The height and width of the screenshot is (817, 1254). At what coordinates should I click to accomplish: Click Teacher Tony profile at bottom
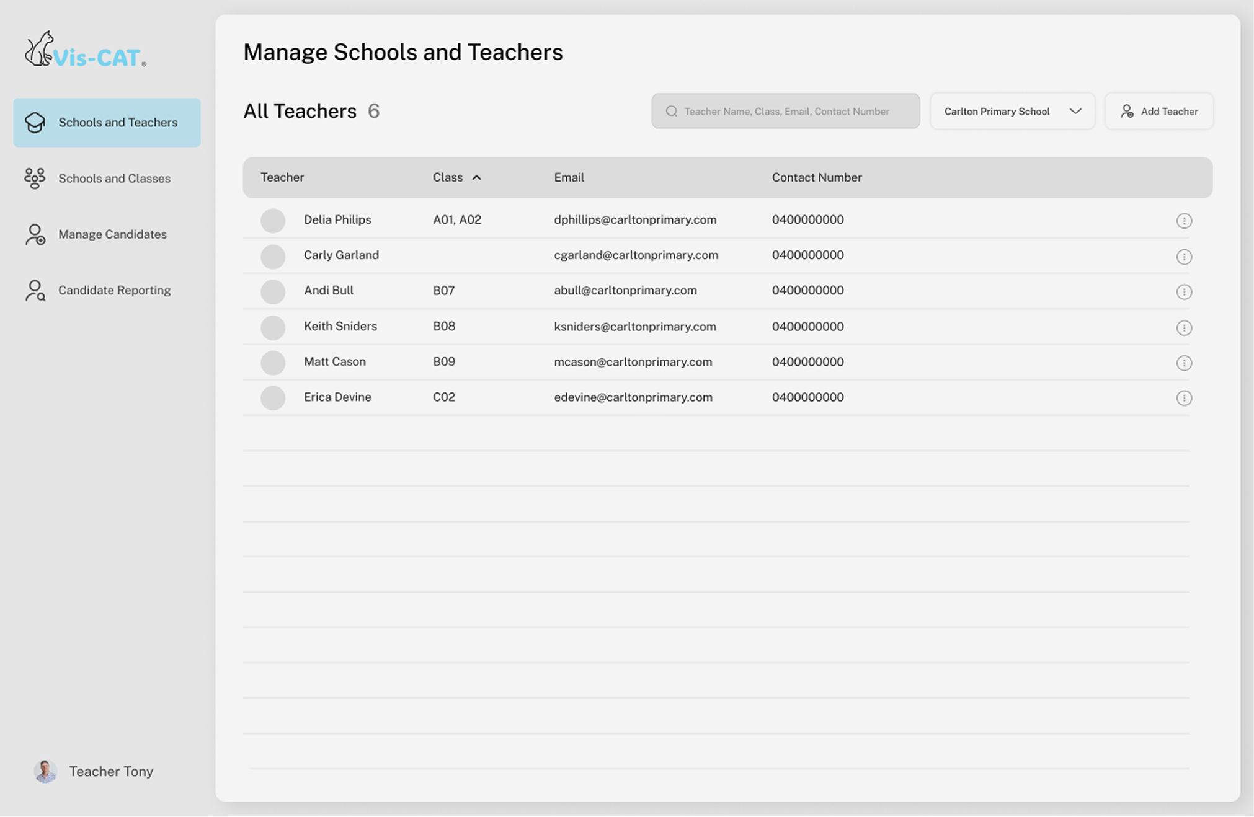pyautogui.click(x=110, y=771)
